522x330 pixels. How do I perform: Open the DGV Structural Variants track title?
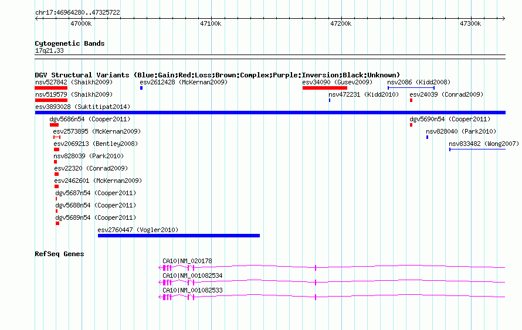tap(218, 75)
